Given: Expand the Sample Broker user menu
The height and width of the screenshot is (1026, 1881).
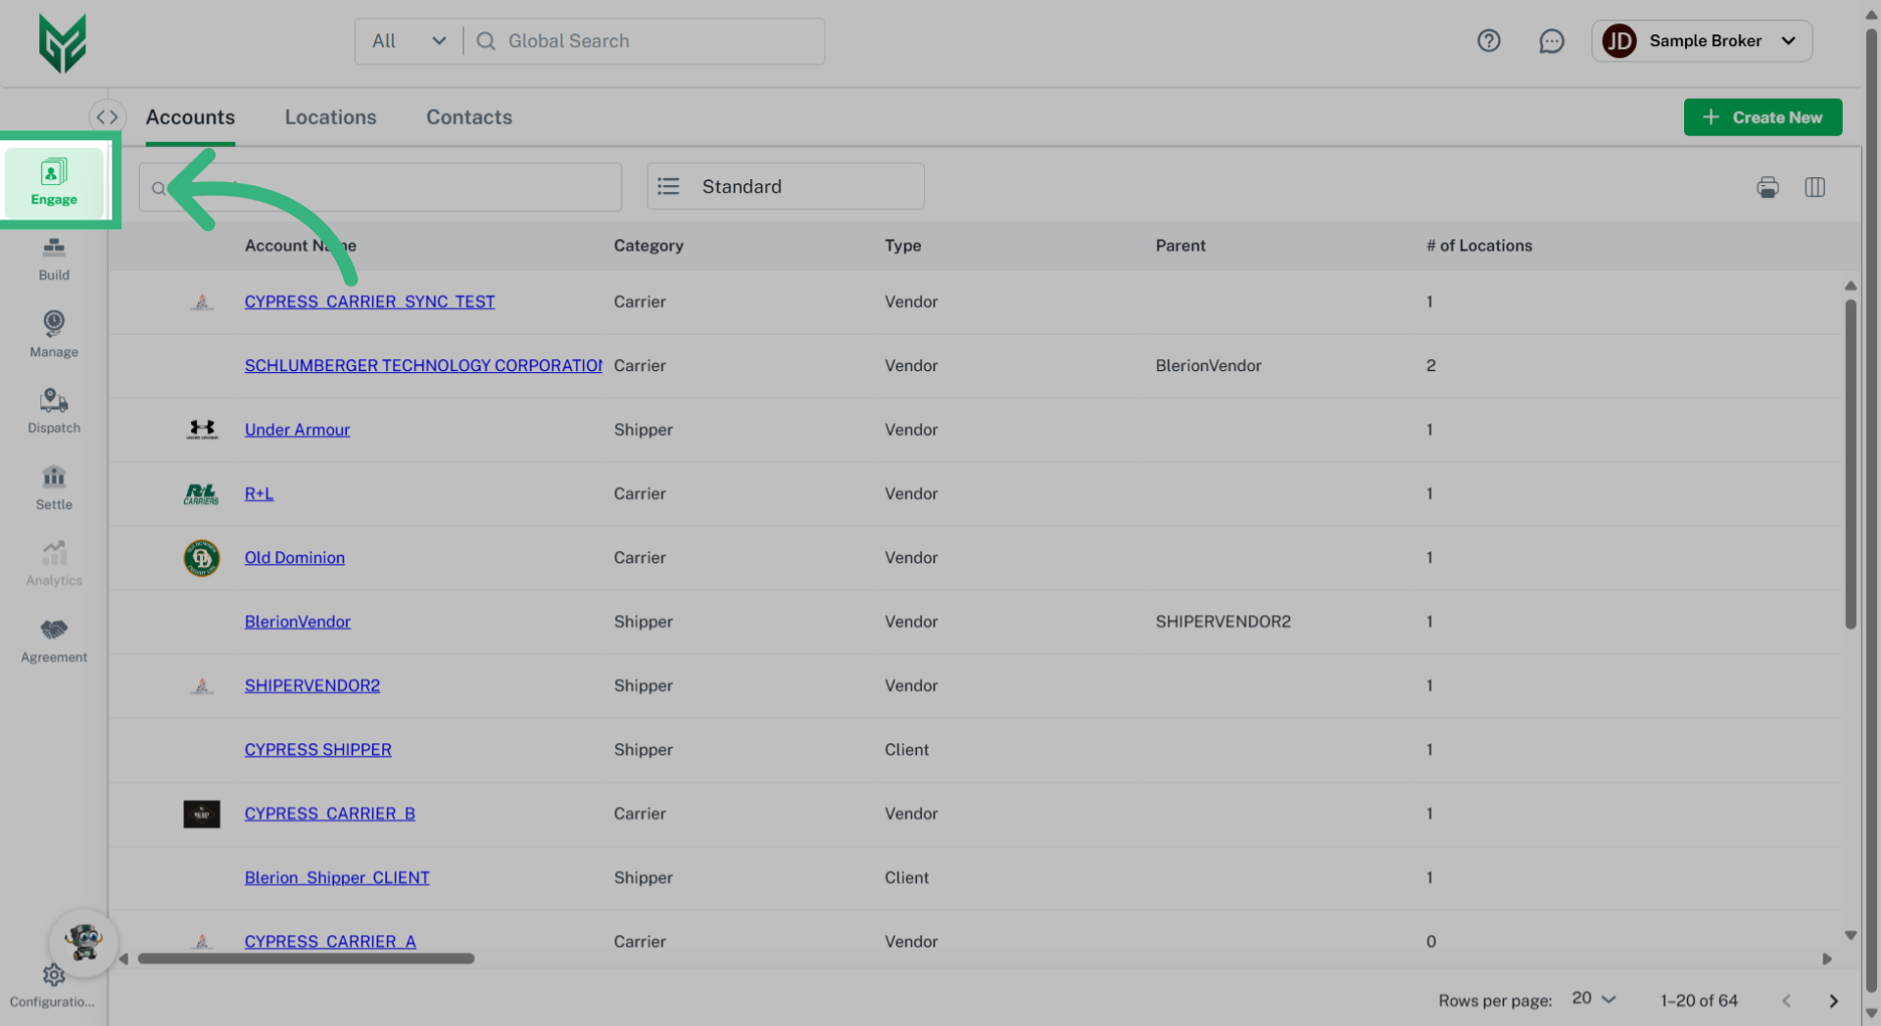Looking at the screenshot, I should (1701, 41).
